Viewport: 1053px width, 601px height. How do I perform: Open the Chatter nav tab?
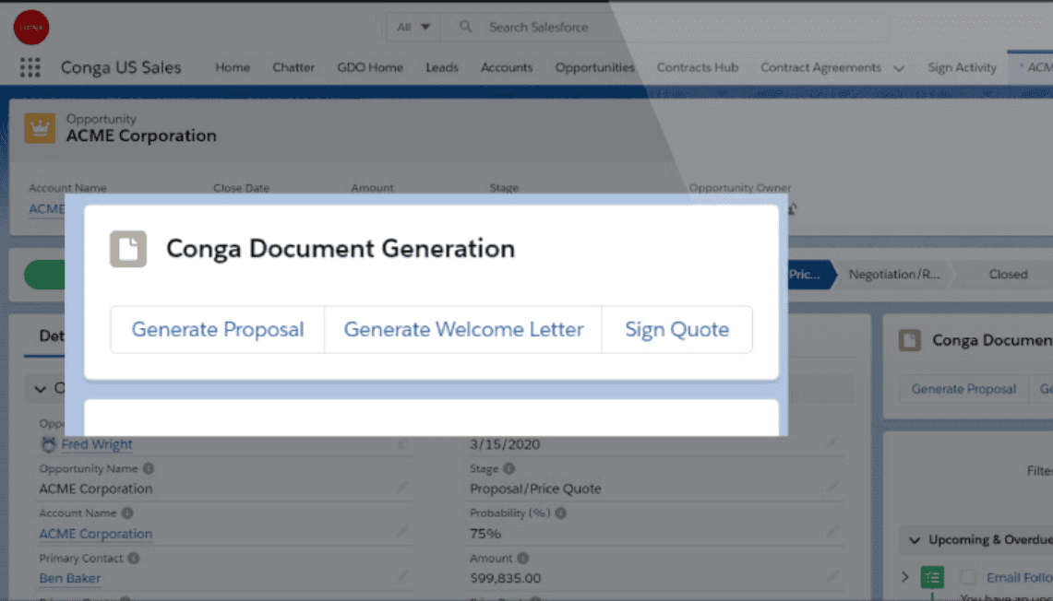pos(293,67)
